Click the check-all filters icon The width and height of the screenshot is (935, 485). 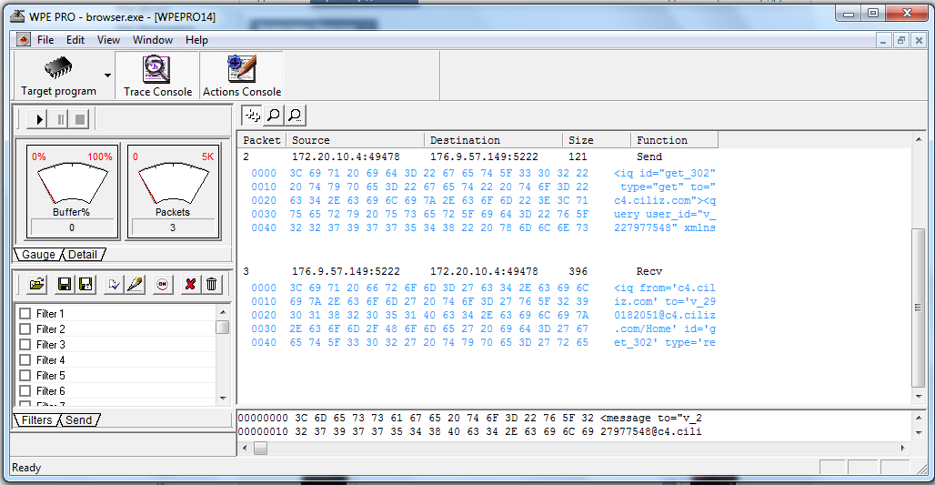coord(114,285)
